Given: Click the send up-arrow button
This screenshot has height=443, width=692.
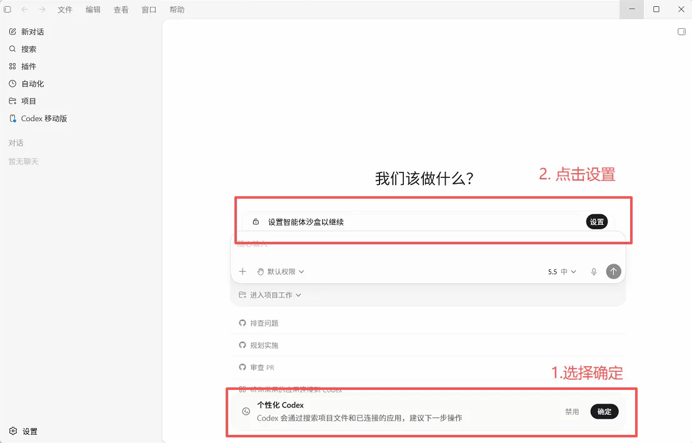Looking at the screenshot, I should pyautogui.click(x=613, y=271).
